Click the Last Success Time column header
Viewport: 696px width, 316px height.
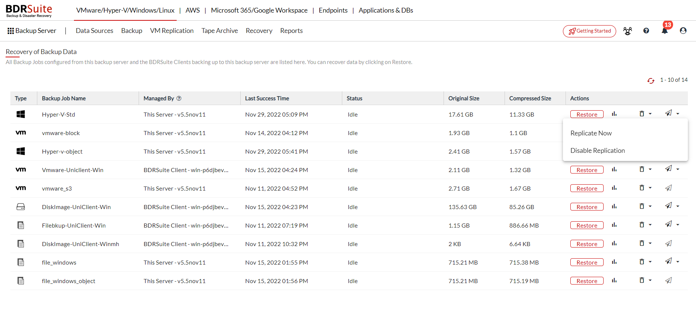coord(267,98)
